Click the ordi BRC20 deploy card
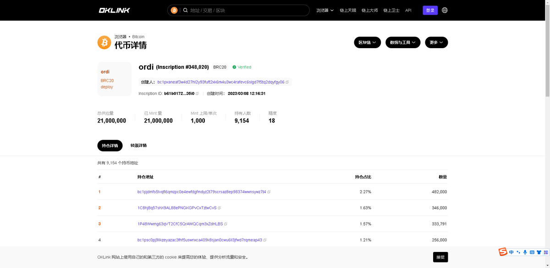Image resolution: width=550 pixels, height=268 pixels. point(114,79)
